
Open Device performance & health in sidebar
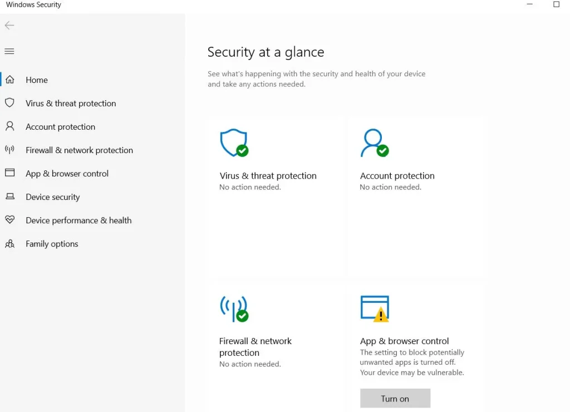(92, 220)
